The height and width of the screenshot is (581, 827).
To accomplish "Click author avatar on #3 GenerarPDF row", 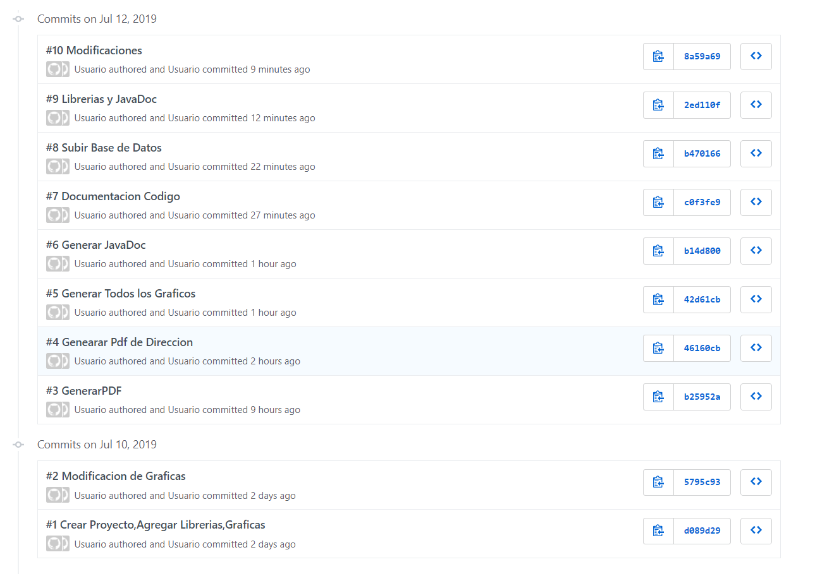I will click(54, 410).
